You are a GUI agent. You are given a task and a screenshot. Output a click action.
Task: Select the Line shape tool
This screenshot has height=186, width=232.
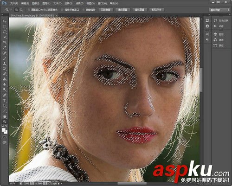coord(5,111)
